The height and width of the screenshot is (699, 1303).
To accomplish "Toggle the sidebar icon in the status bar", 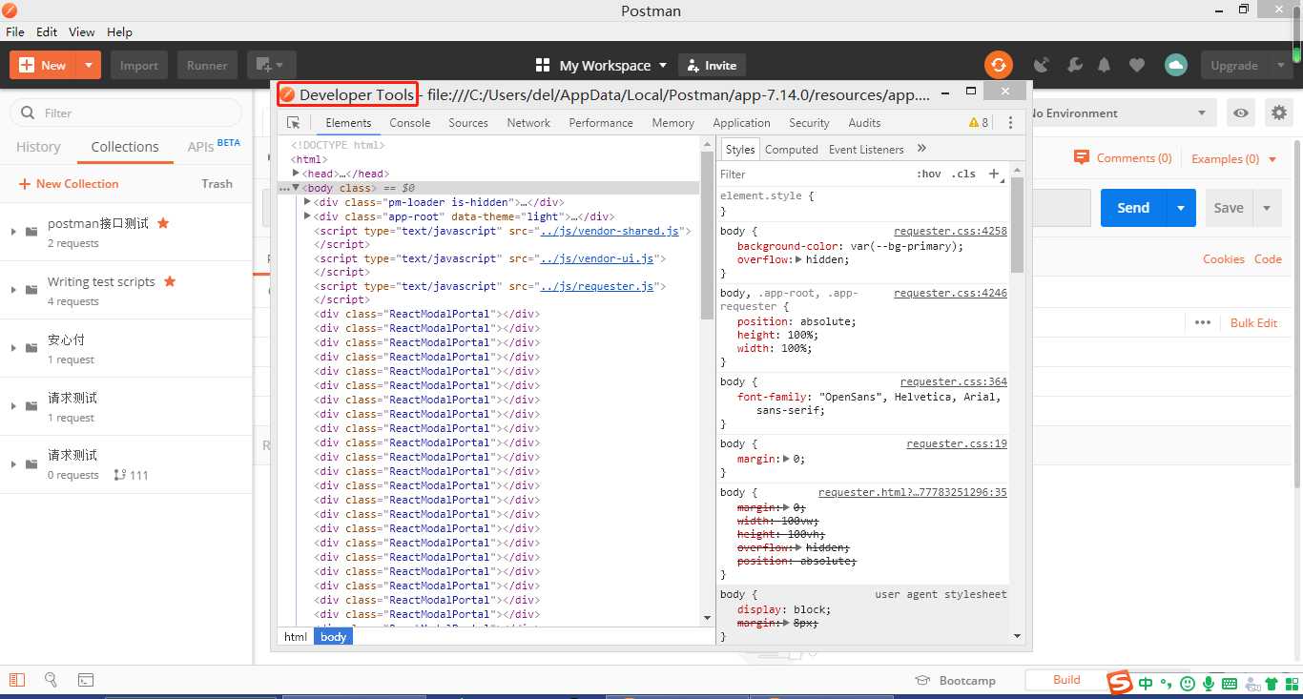I will [16, 680].
